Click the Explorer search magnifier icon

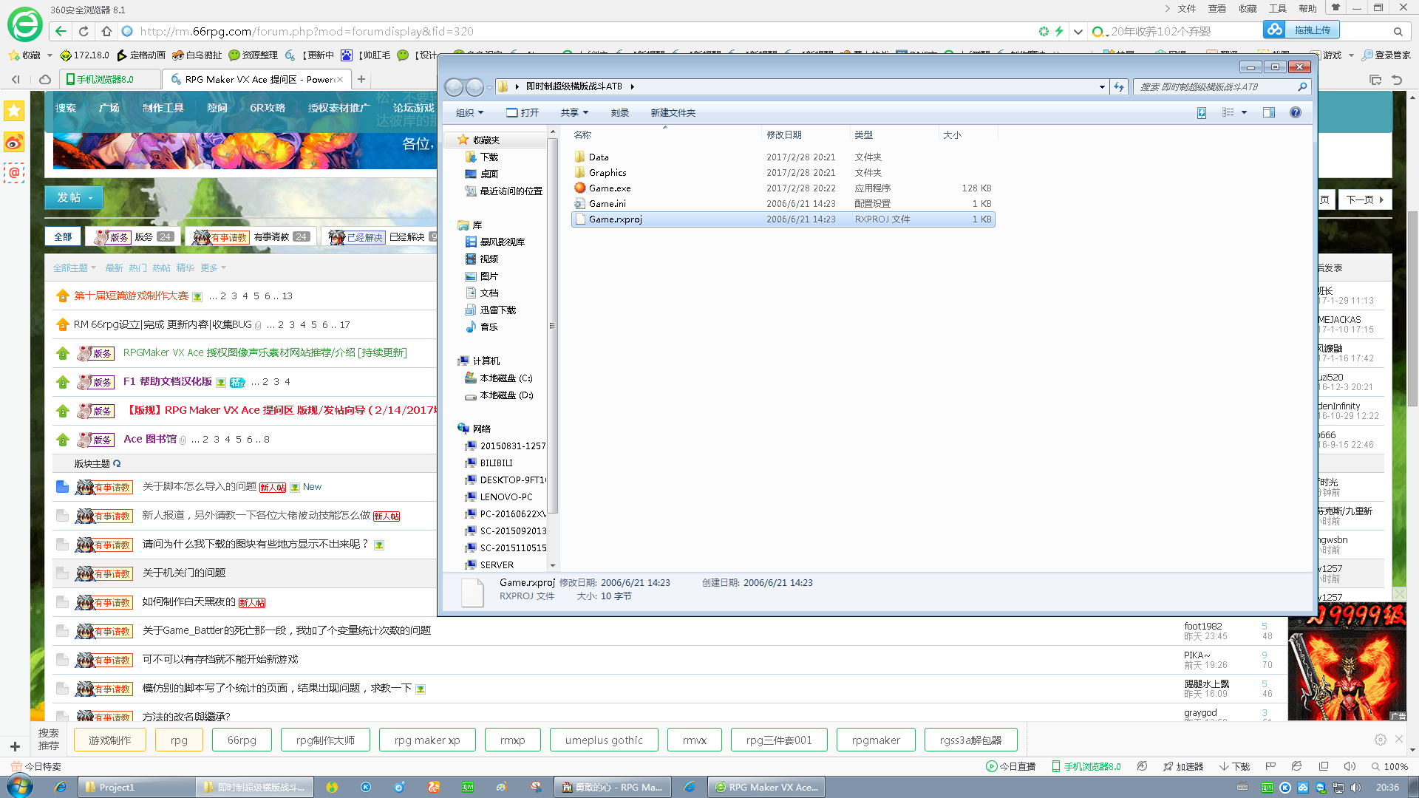coord(1302,87)
